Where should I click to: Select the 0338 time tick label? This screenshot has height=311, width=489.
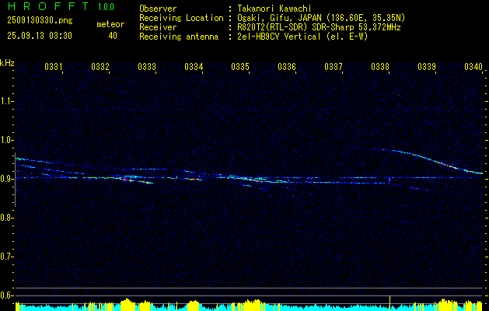point(380,67)
